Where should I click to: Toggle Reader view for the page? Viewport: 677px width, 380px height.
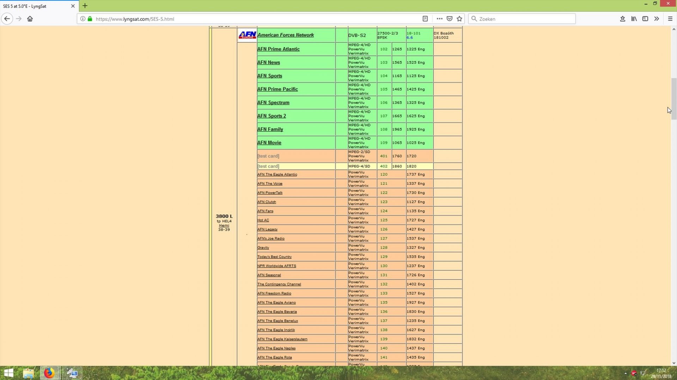pos(426,19)
